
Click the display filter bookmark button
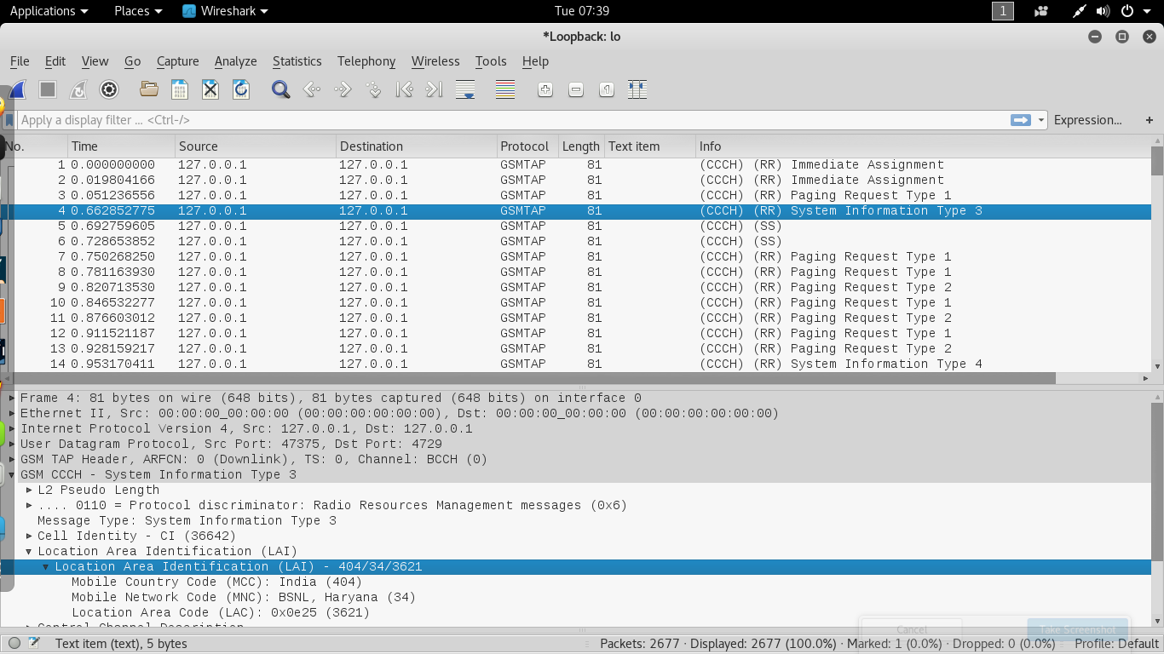(9, 120)
